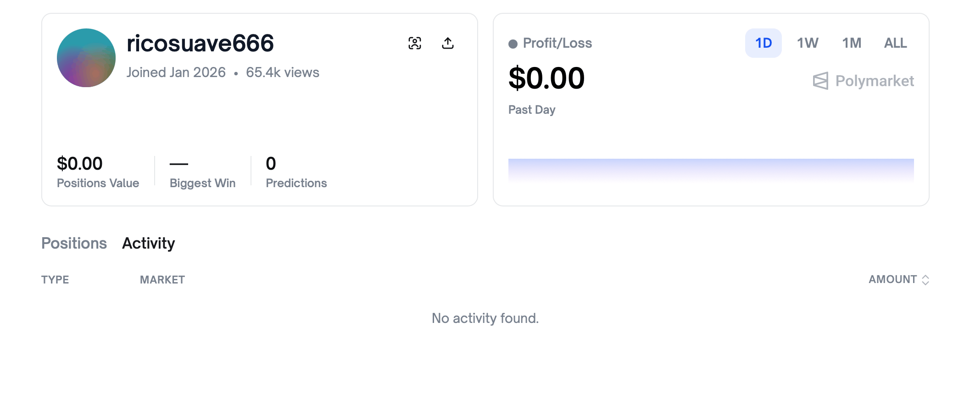The image size is (970, 400).
Task: Sort by the AMOUNT column header
Action: 892,279
